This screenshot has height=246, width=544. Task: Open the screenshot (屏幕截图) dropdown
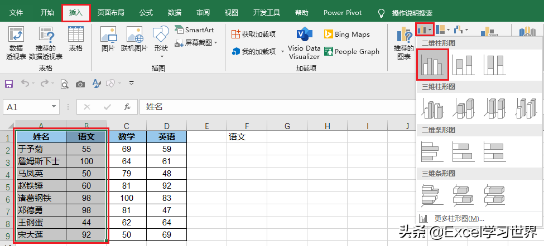coord(196,43)
